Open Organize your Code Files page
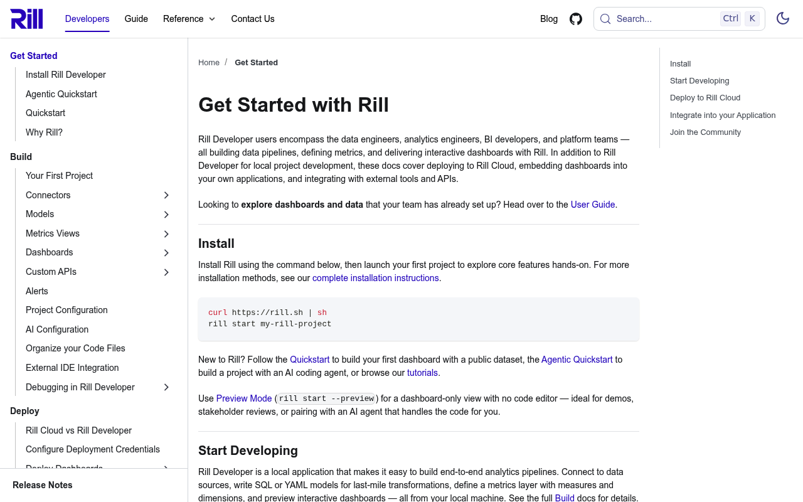The image size is (803, 502). [75, 348]
